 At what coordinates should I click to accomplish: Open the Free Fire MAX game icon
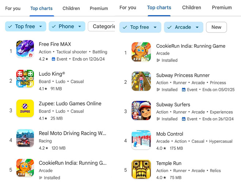click(x=25, y=49)
